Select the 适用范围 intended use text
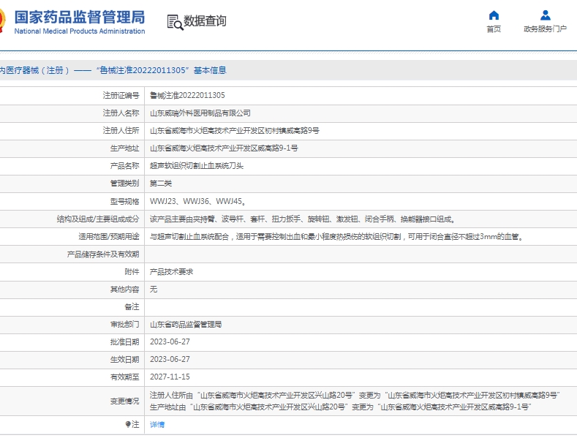This screenshot has height=438, width=577. 336,237
